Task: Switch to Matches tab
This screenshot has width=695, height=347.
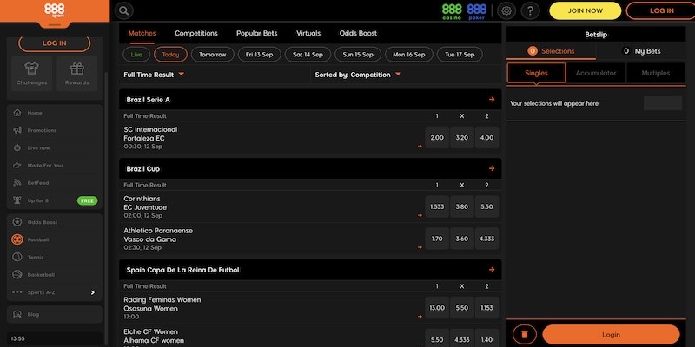Action: (142, 33)
